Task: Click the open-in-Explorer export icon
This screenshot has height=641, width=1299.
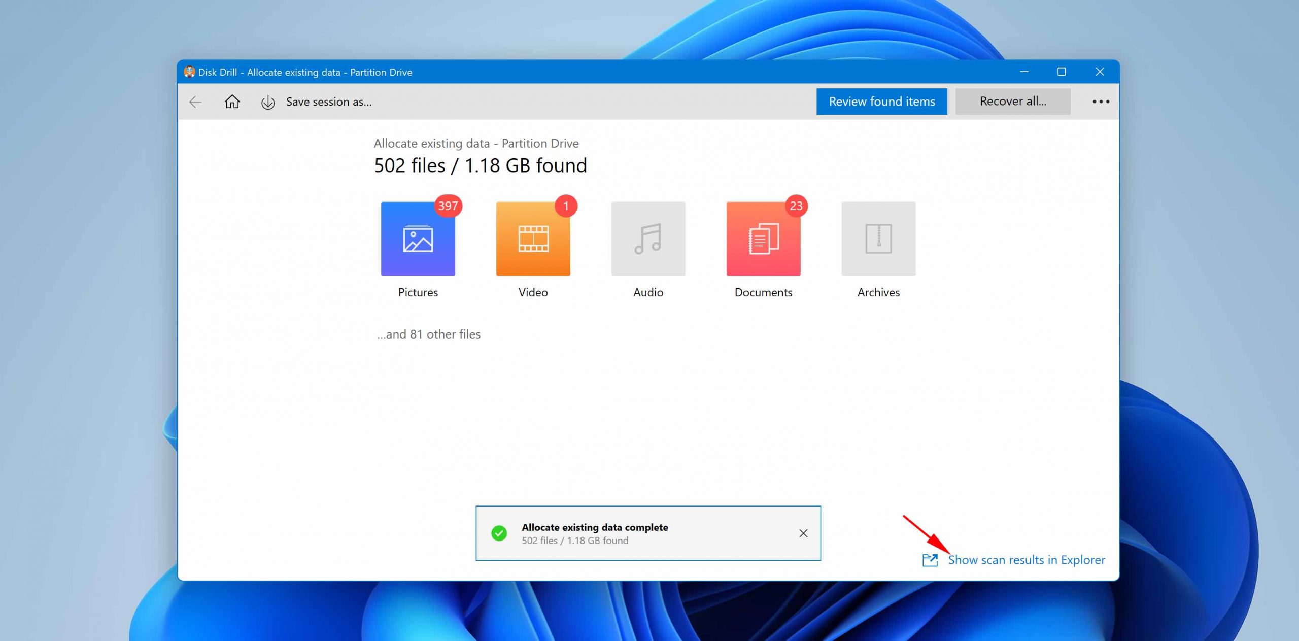Action: (930, 560)
